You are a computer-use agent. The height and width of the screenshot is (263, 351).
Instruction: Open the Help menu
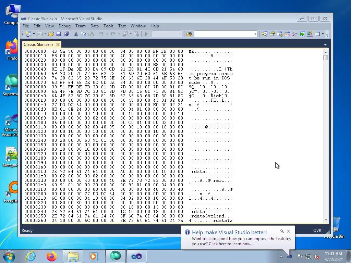155,26
